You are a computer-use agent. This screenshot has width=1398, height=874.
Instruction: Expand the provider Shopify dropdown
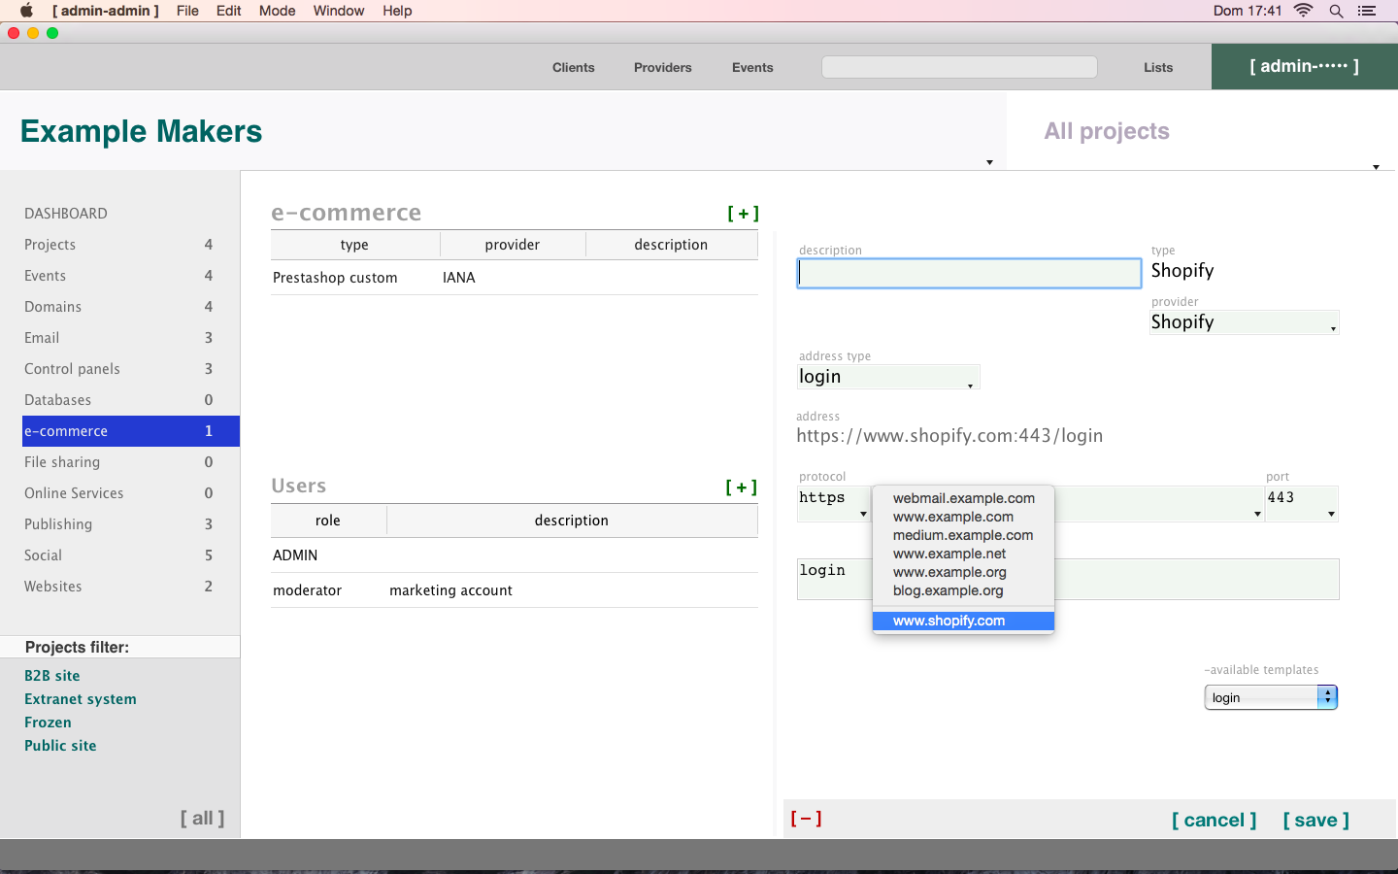coord(1334,328)
